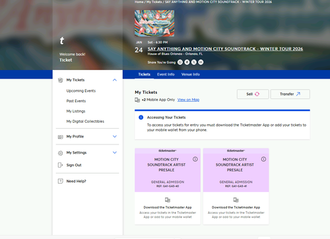Collapse the My Tickets section chevron
The height and width of the screenshot is (239, 330).
pos(115,80)
